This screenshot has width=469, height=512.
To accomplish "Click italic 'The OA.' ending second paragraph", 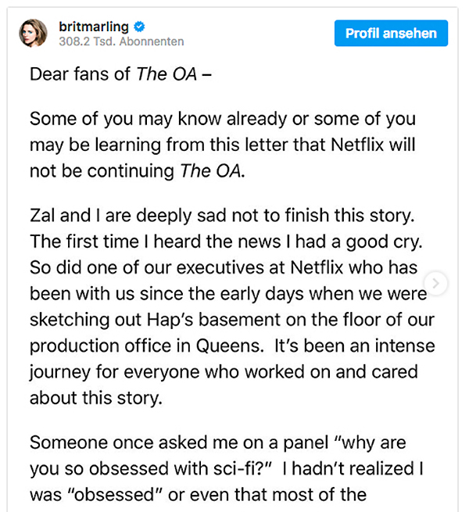I will (213, 171).
